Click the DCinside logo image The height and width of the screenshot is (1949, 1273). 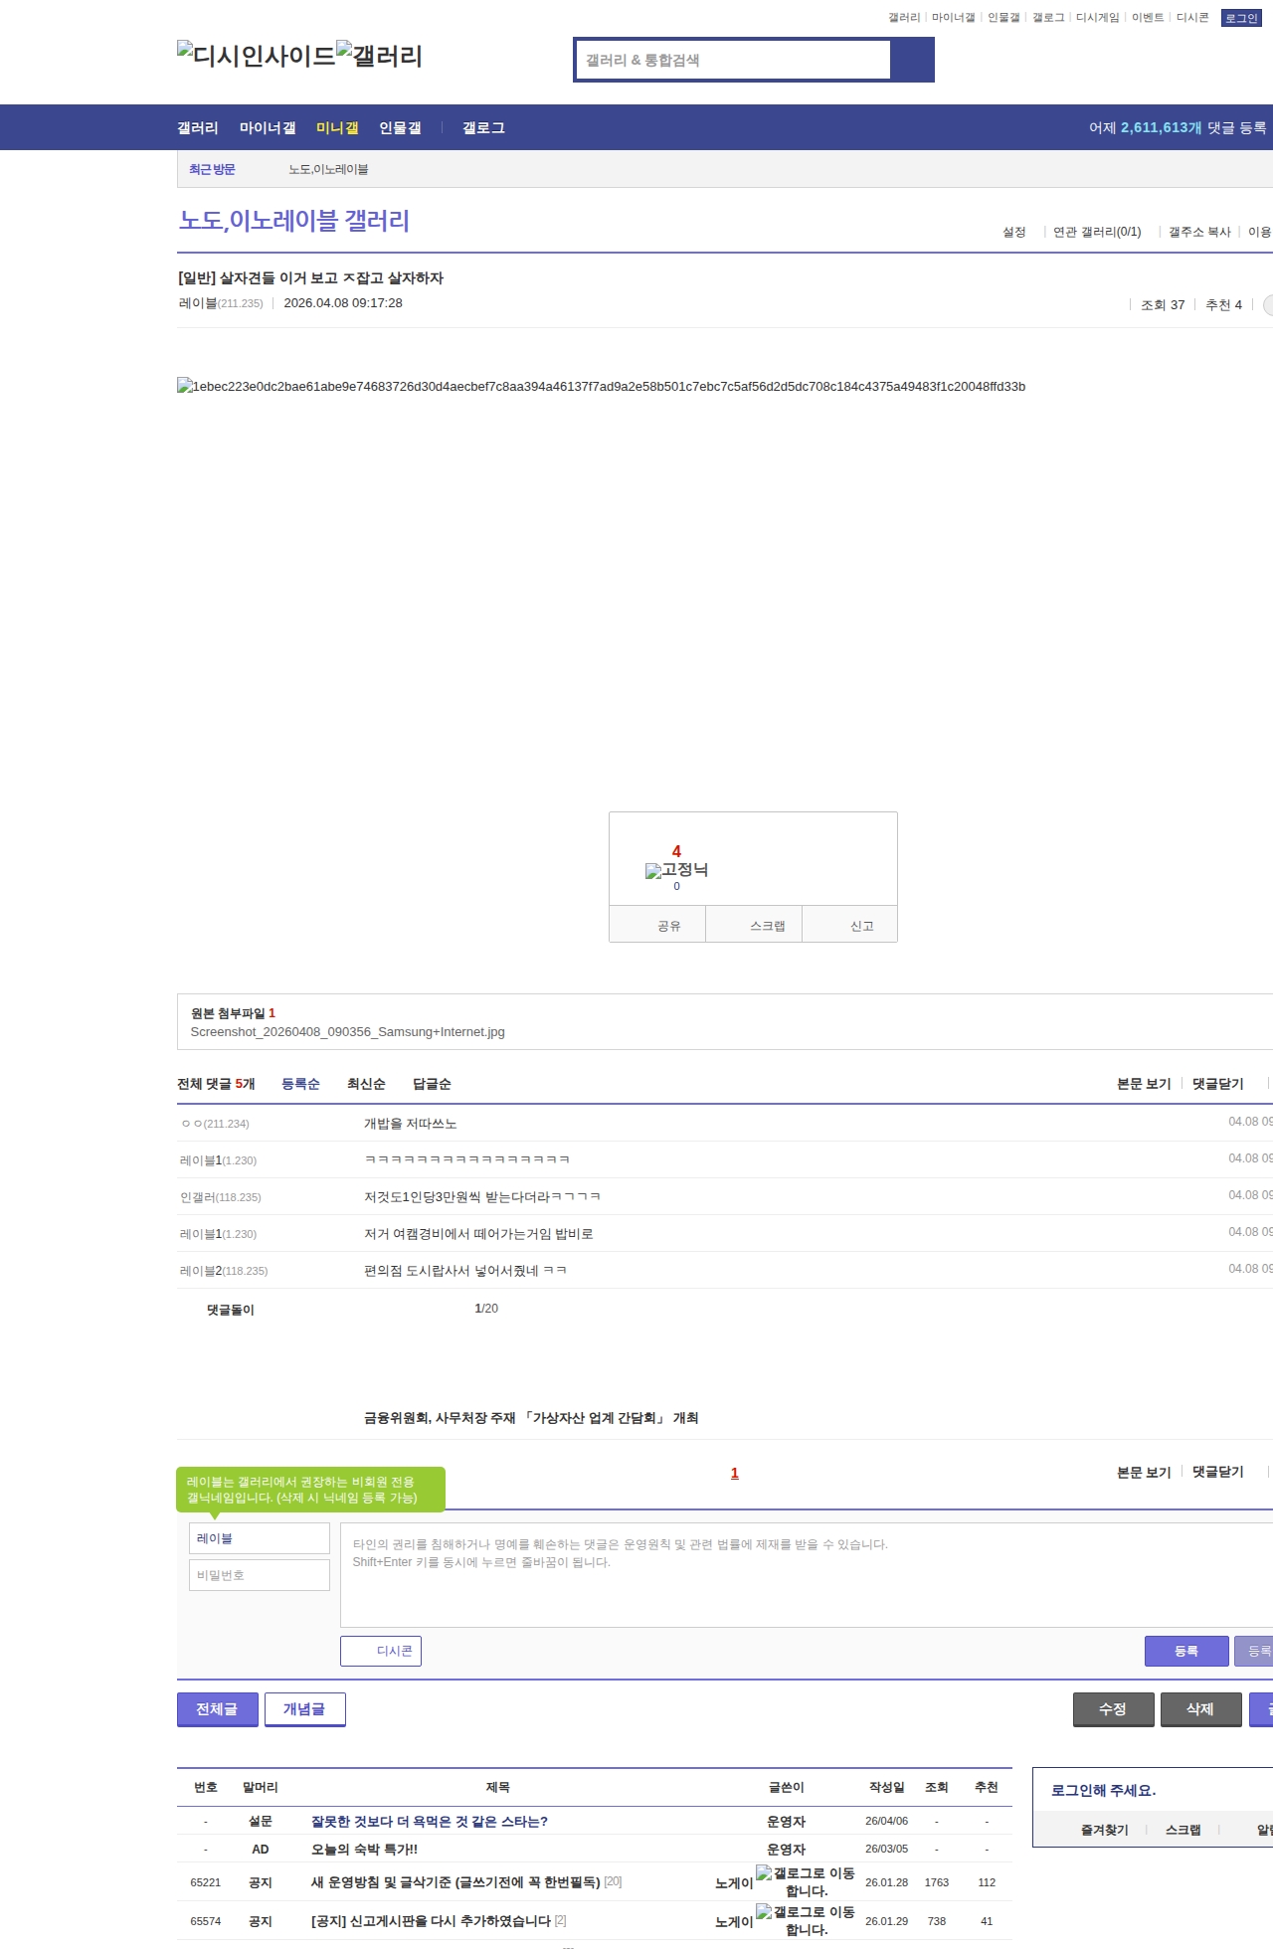click(x=256, y=55)
